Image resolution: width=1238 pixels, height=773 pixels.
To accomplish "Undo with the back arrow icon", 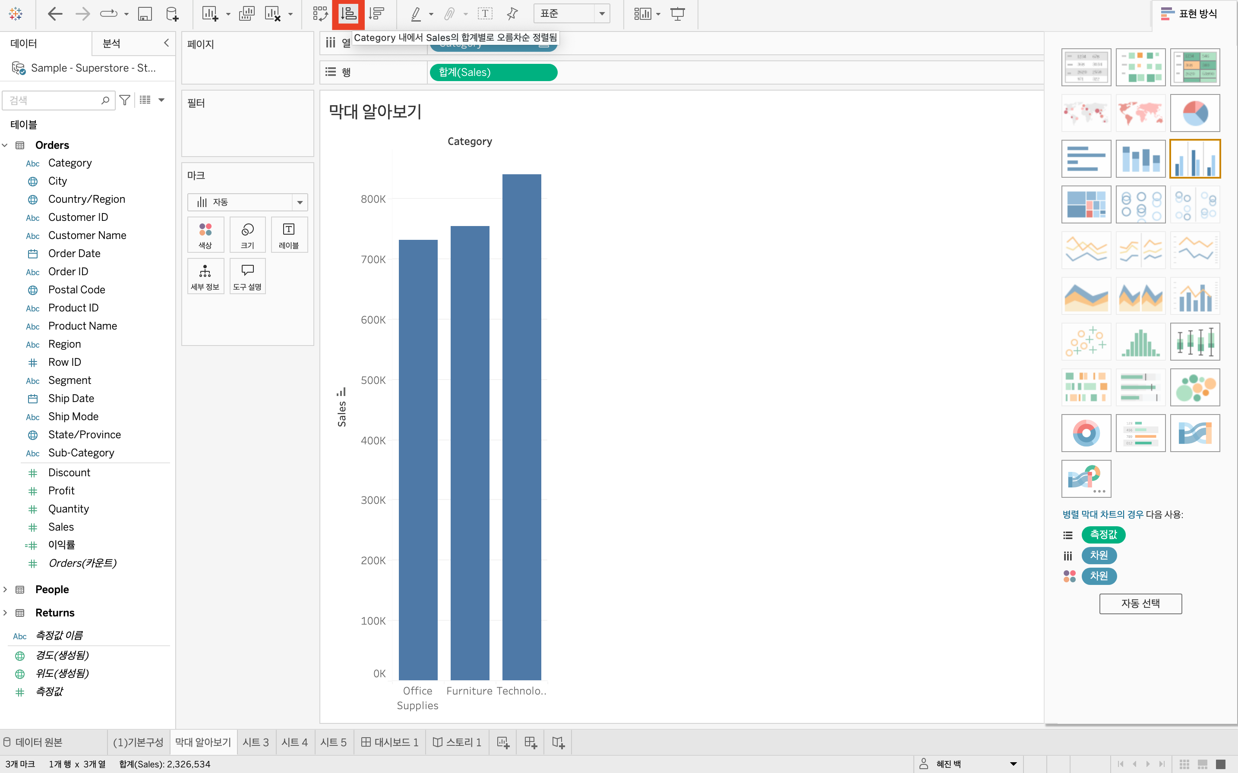I will pos(55,14).
